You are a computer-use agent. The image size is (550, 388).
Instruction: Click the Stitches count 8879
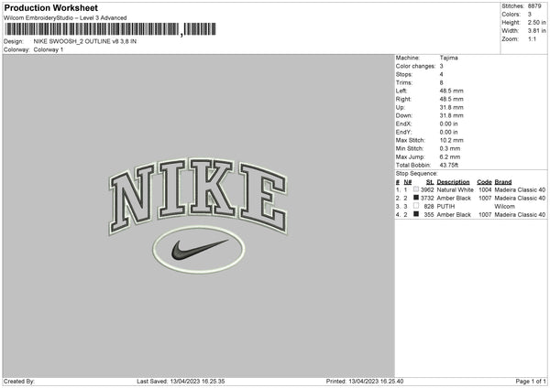tap(534, 6)
